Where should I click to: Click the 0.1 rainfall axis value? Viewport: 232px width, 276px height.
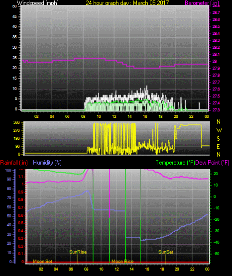pos(21,254)
